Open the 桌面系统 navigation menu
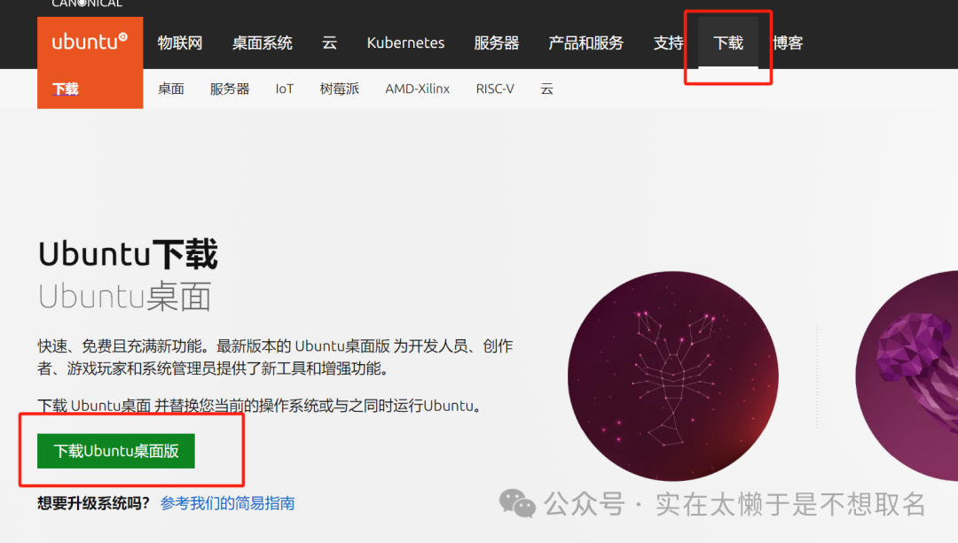 coord(262,43)
